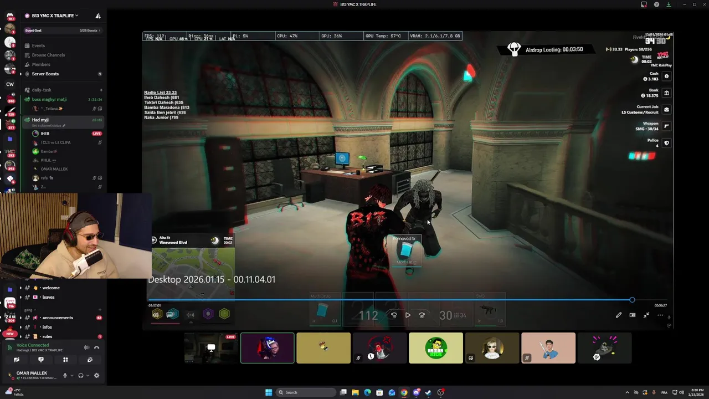Click the playback progress slider handle

pos(632,300)
